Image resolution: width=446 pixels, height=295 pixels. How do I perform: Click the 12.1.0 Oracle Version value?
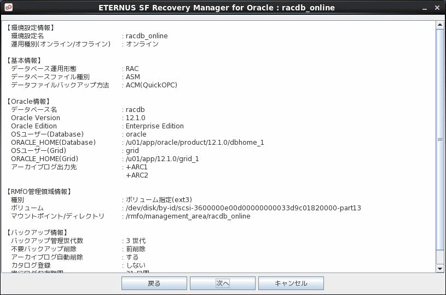pos(136,118)
